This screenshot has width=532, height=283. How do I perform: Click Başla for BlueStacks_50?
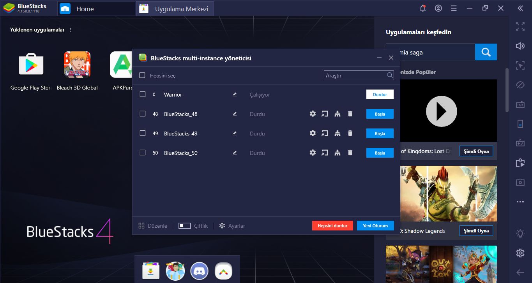click(380, 153)
